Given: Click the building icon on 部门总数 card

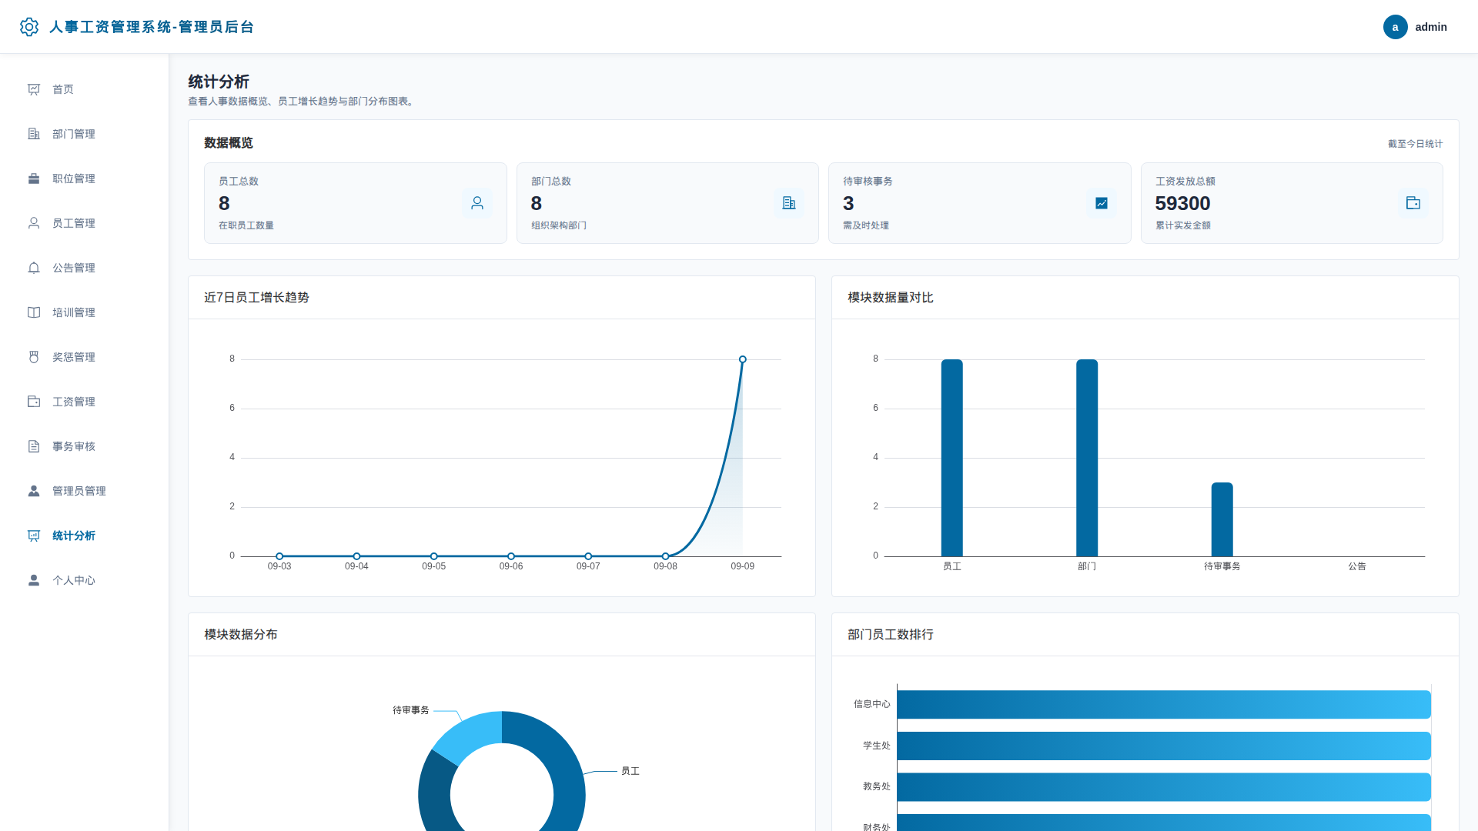Looking at the screenshot, I should [x=789, y=203].
